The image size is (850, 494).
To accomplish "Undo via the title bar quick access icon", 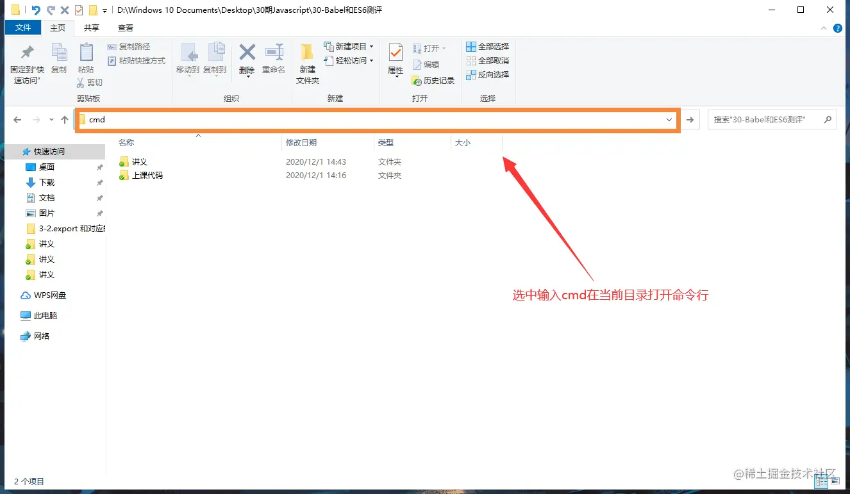I will tap(36, 10).
